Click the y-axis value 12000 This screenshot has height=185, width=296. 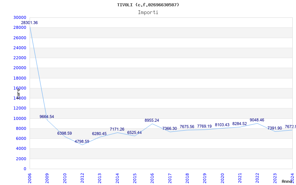pos(20,108)
